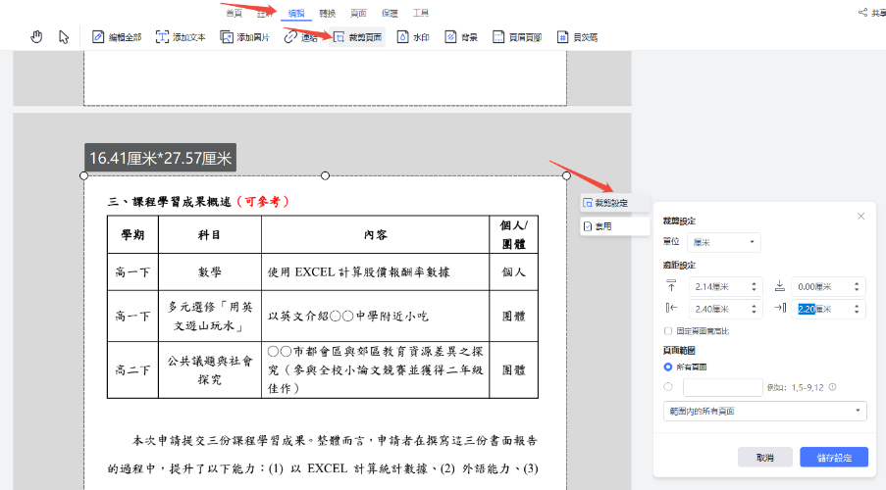Viewport: 886px width, 490px height.
Task: Toggle the 固定頁面寬高比 checkbox
Action: click(668, 331)
